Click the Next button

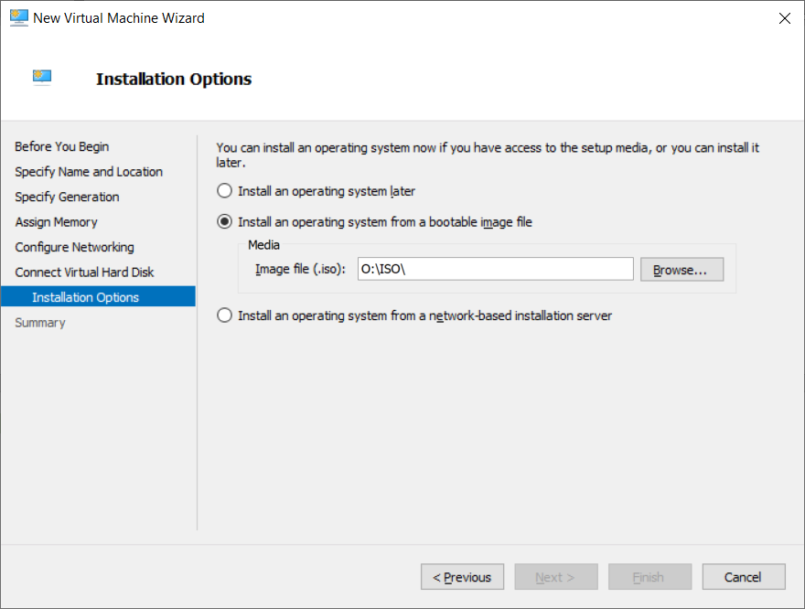pyautogui.click(x=555, y=577)
